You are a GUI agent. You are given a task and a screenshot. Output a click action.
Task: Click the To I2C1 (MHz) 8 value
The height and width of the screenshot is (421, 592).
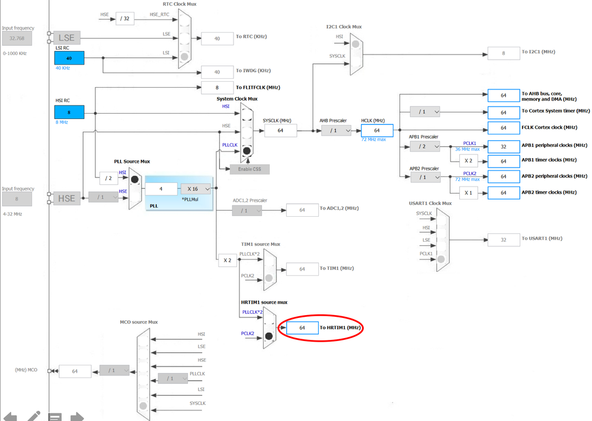(504, 53)
